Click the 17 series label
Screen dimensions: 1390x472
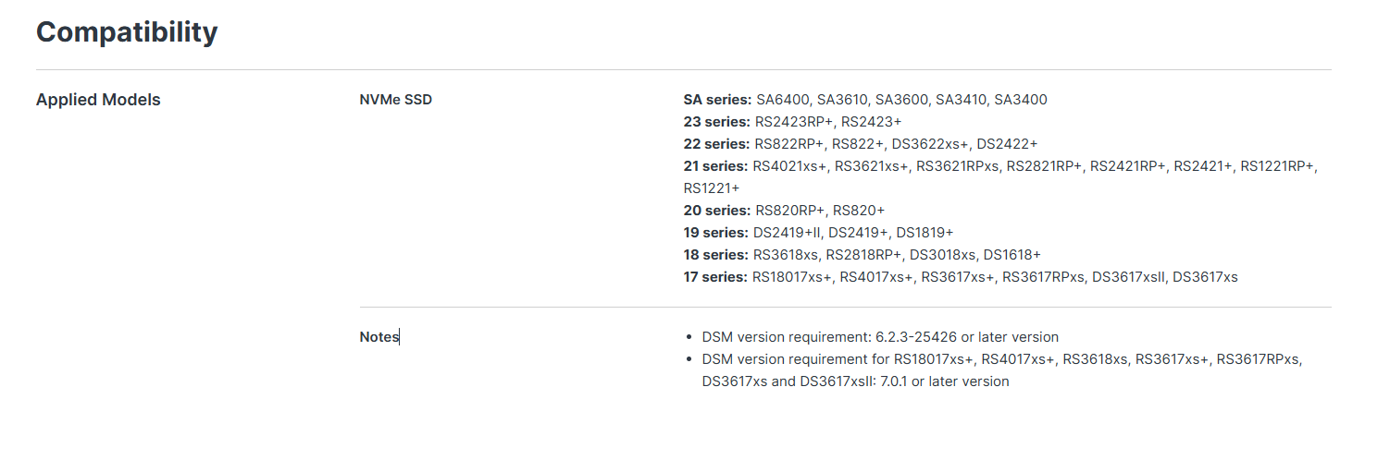[715, 277]
